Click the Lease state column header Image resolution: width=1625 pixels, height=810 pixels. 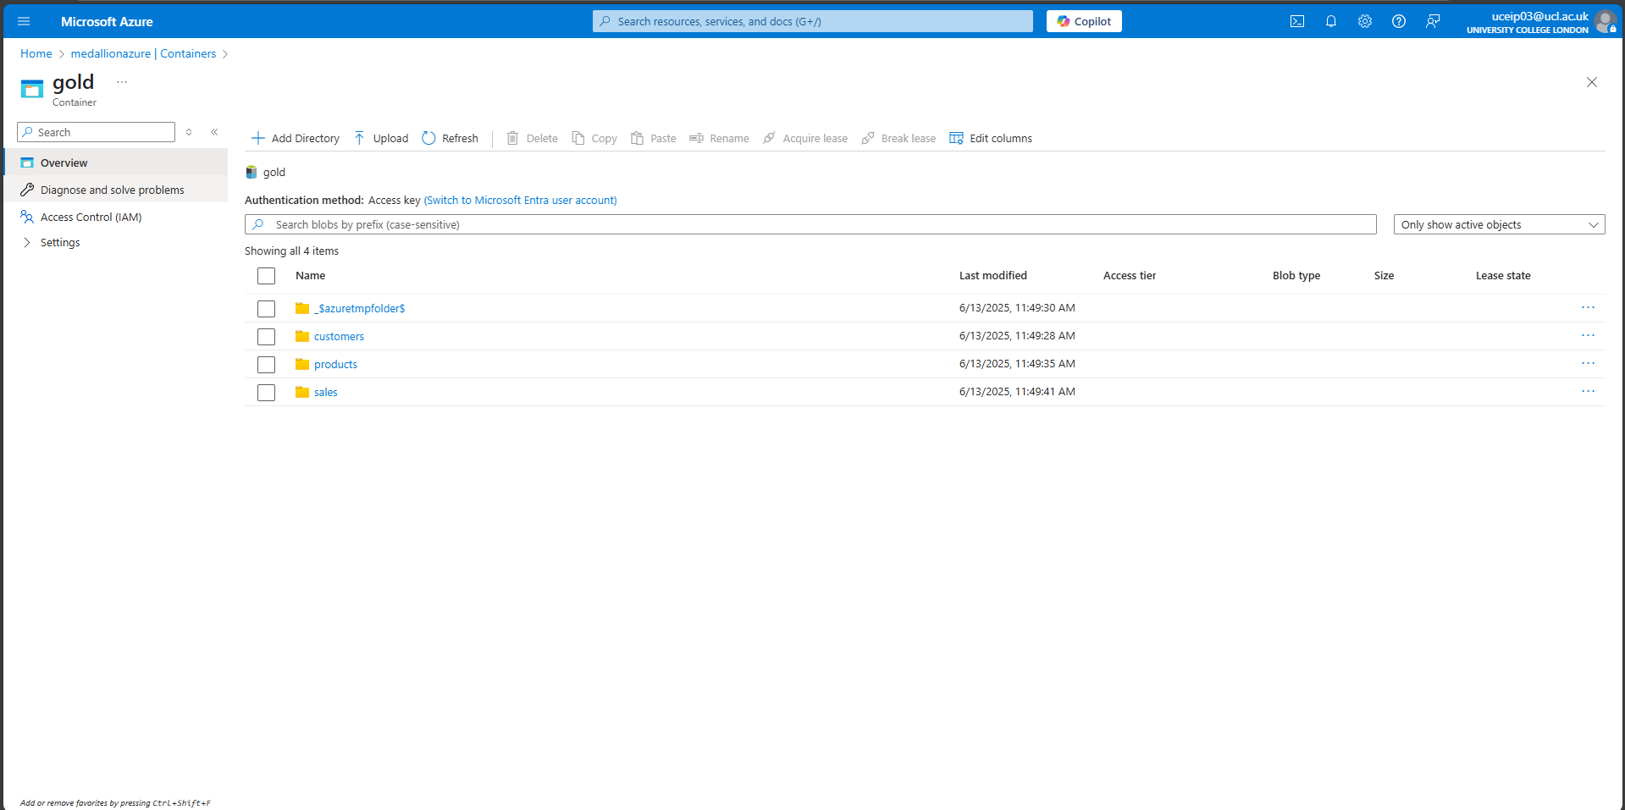[x=1502, y=275]
